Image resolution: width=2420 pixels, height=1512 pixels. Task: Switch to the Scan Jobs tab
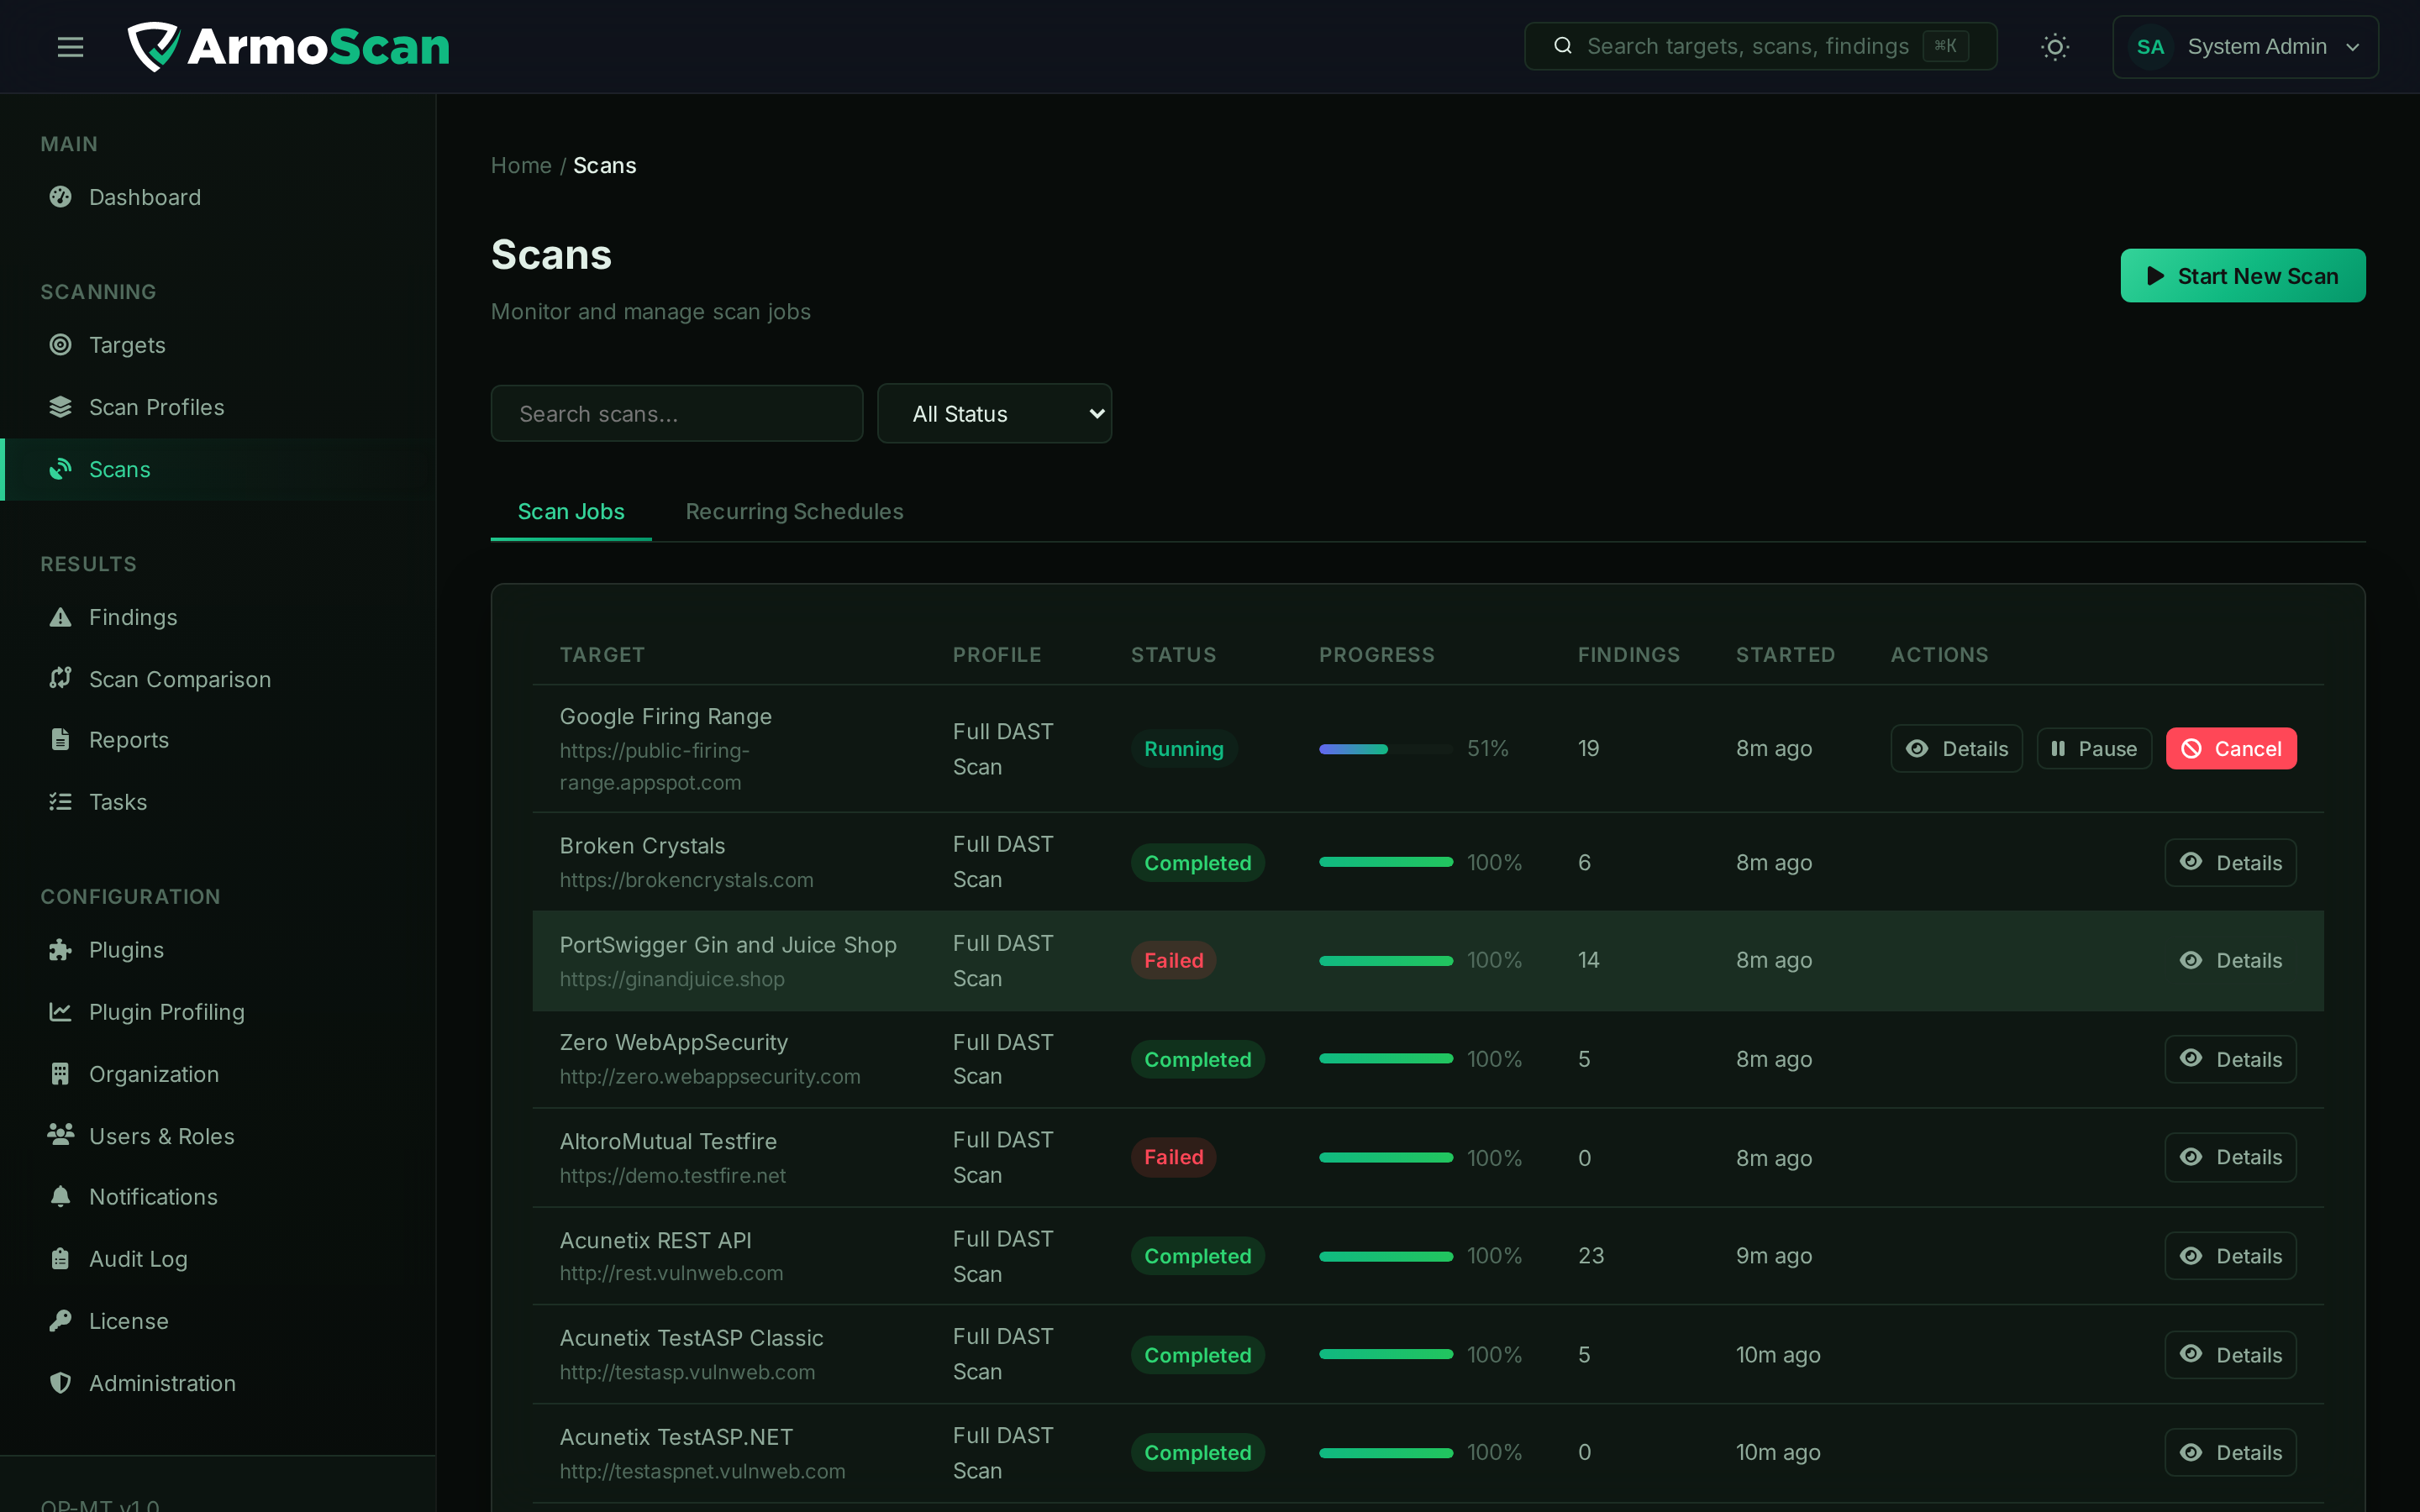pos(571,512)
